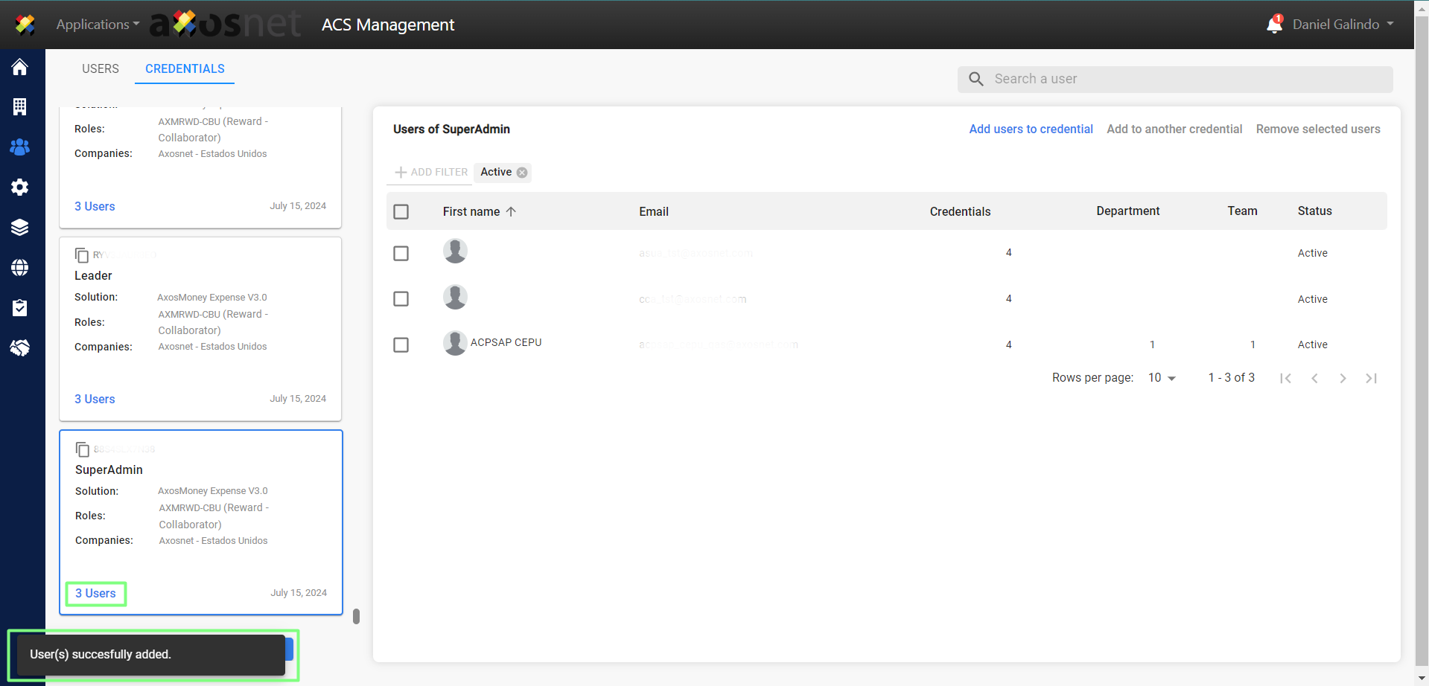The image size is (1429, 686).
Task: Check the ACPSAP CEPU user row
Action: click(x=401, y=345)
